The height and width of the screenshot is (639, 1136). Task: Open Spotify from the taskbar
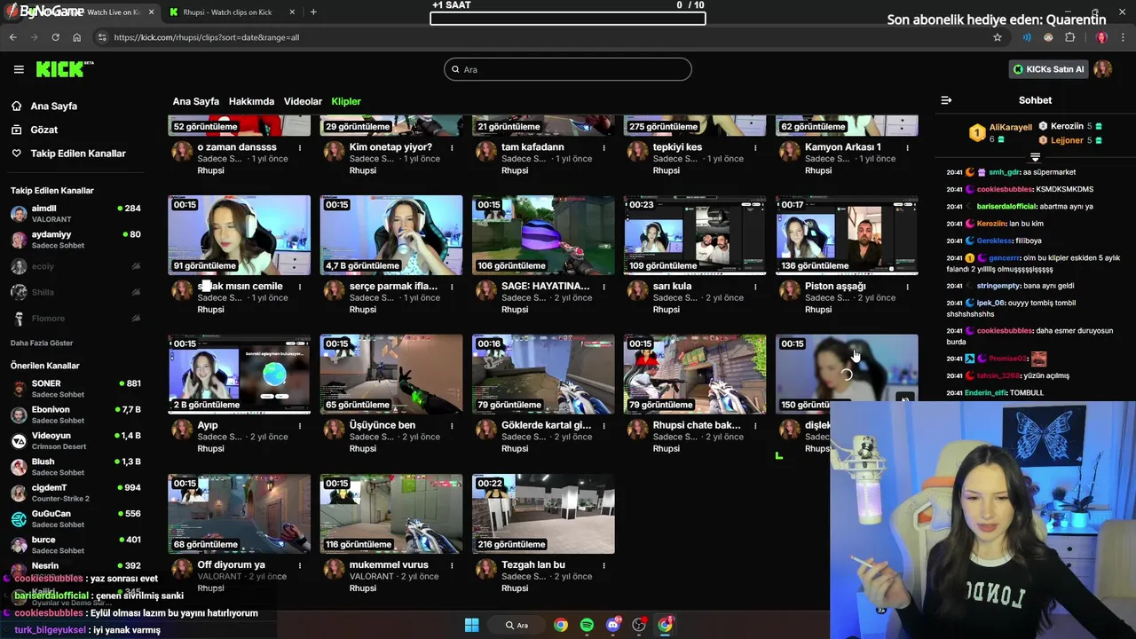pyautogui.click(x=587, y=625)
